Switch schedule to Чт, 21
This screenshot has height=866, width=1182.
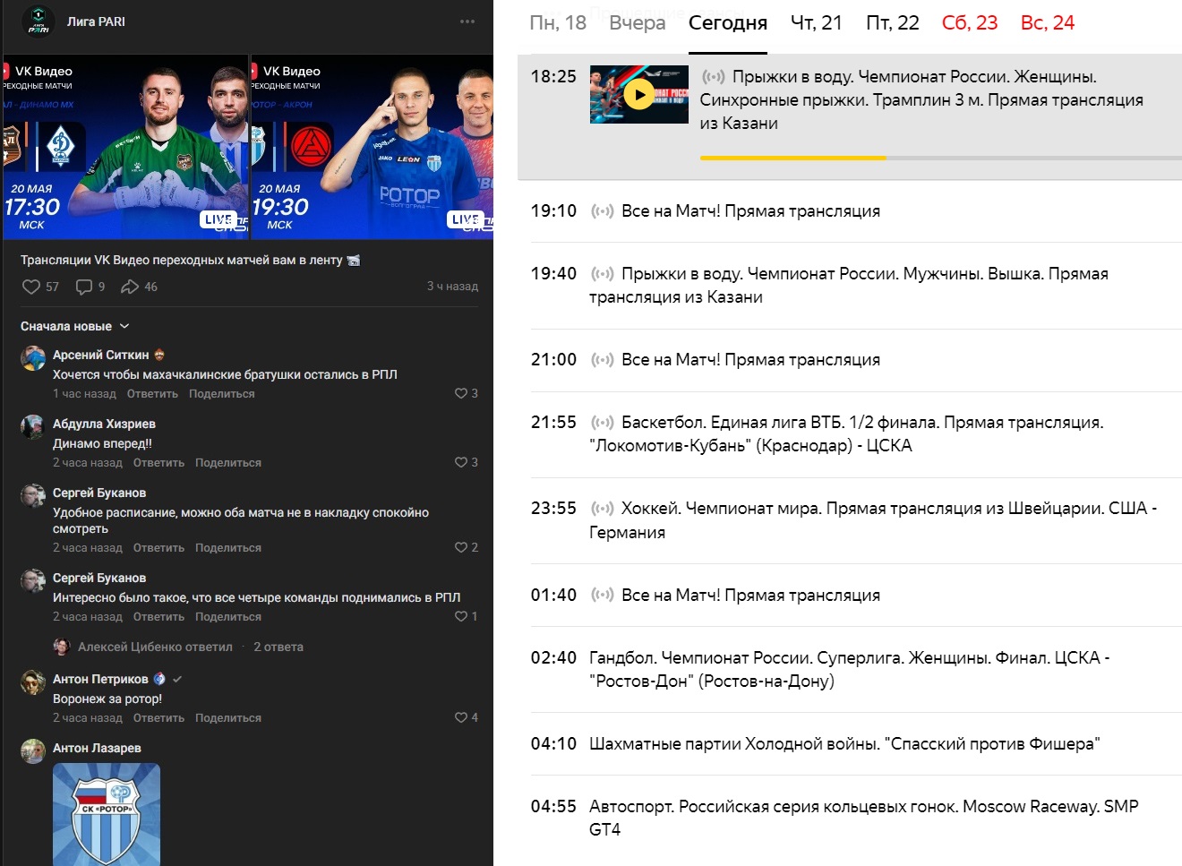point(817,23)
